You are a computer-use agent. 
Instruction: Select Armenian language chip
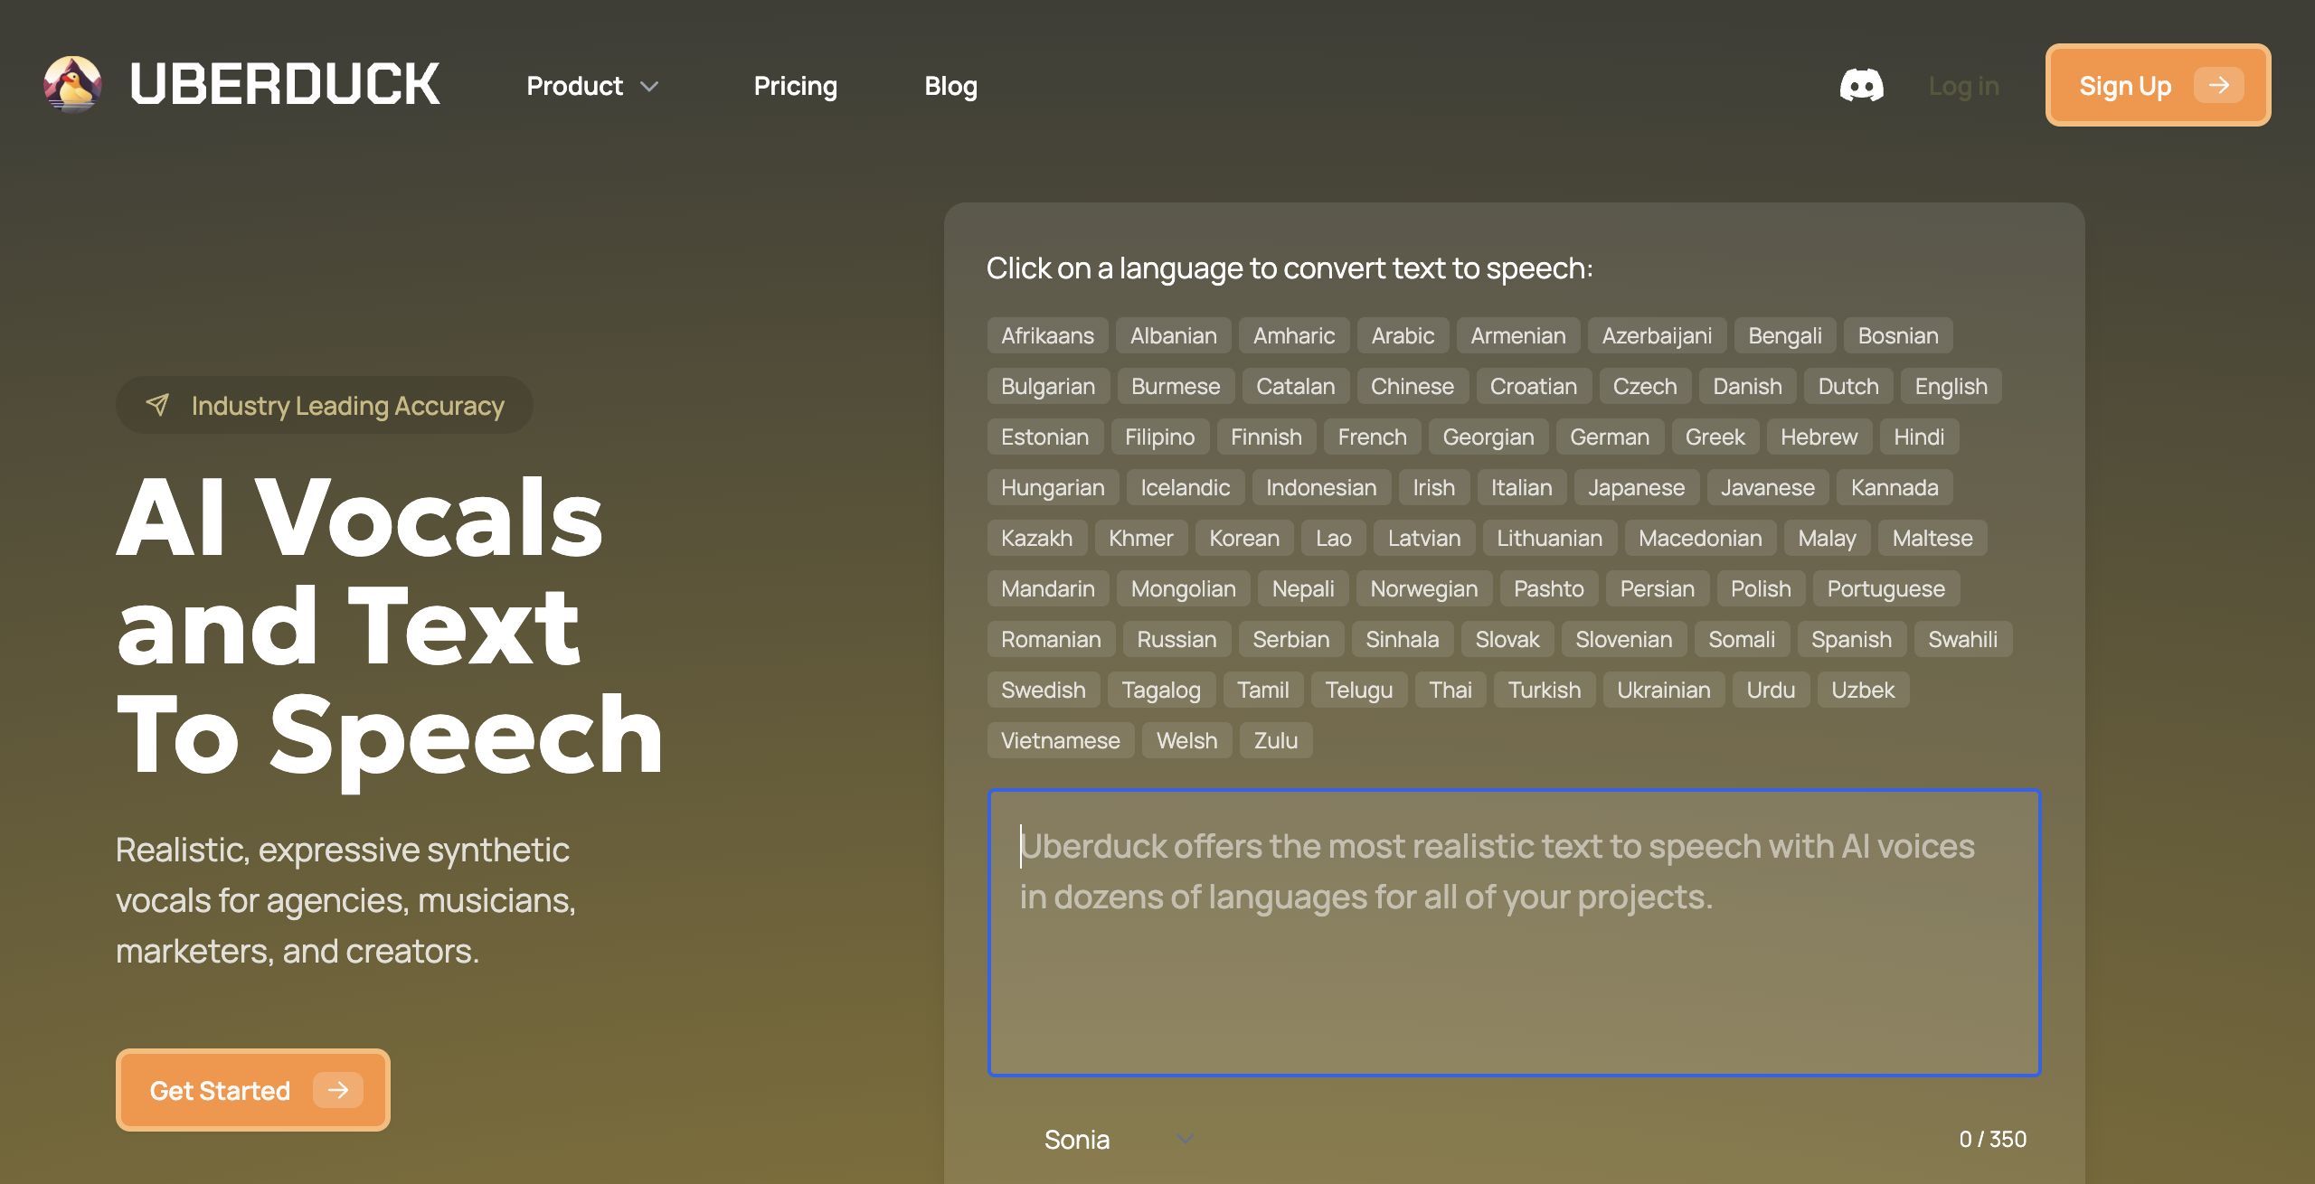pyautogui.click(x=1518, y=335)
